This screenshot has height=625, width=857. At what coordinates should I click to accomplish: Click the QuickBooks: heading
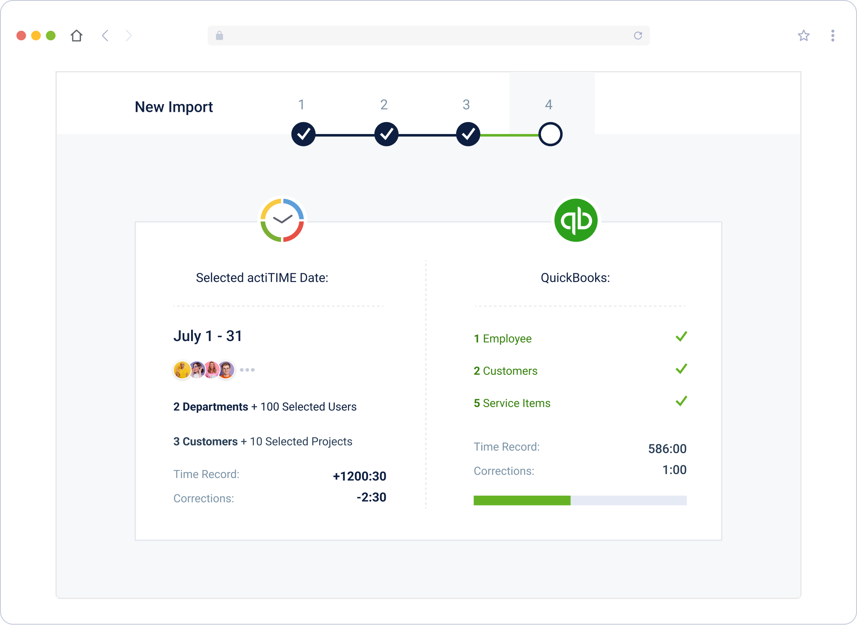coord(575,278)
